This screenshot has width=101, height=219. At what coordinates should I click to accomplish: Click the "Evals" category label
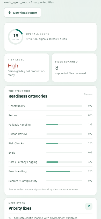click(x=12, y=153)
